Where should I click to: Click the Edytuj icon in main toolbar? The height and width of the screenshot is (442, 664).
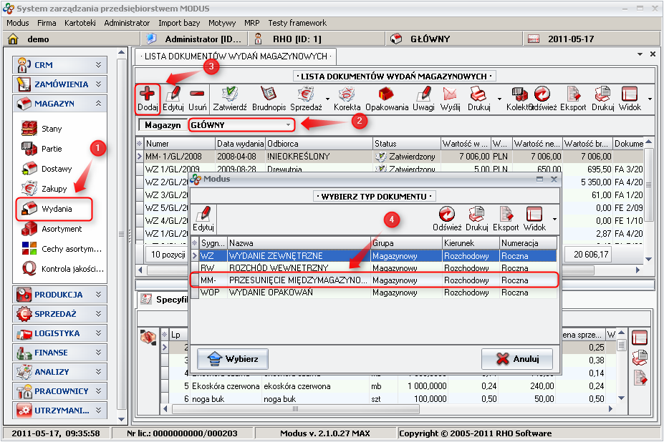click(173, 94)
